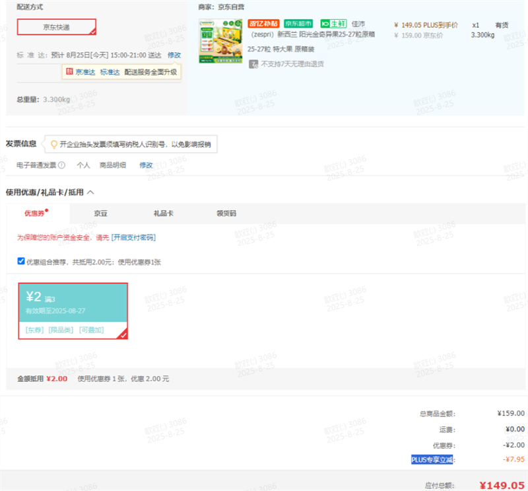Open the 开启支付密码 link

133,237
